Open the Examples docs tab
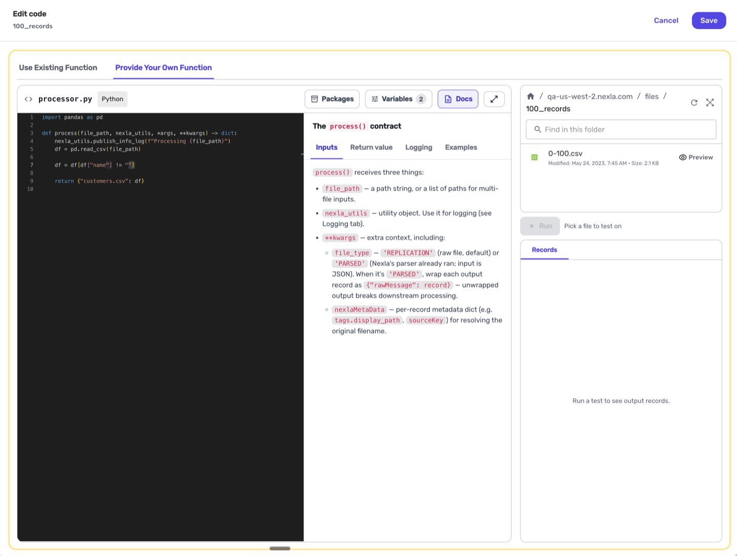This screenshot has width=737, height=556. (461, 147)
